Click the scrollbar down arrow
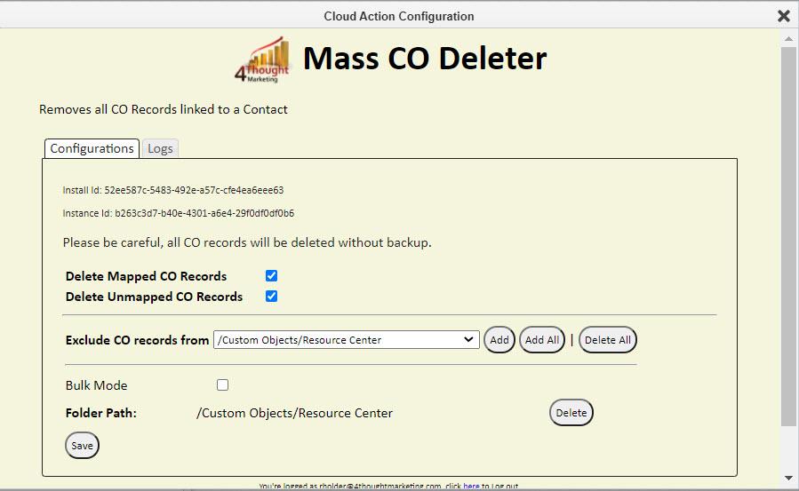The image size is (799, 491). tap(788, 479)
